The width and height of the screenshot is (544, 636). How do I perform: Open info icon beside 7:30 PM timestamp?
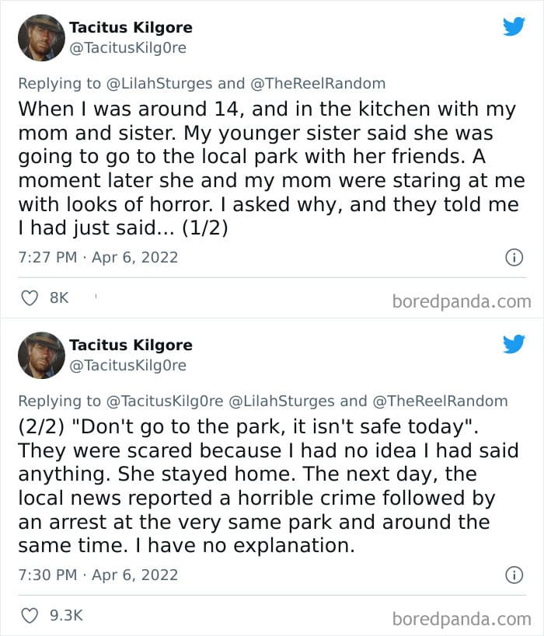pyautogui.click(x=514, y=575)
